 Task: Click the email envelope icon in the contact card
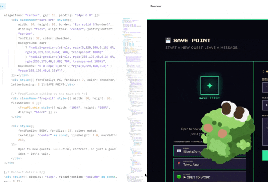coord(179,151)
